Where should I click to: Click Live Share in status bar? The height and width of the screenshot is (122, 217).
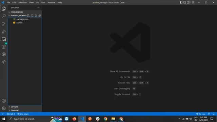coord(23,114)
